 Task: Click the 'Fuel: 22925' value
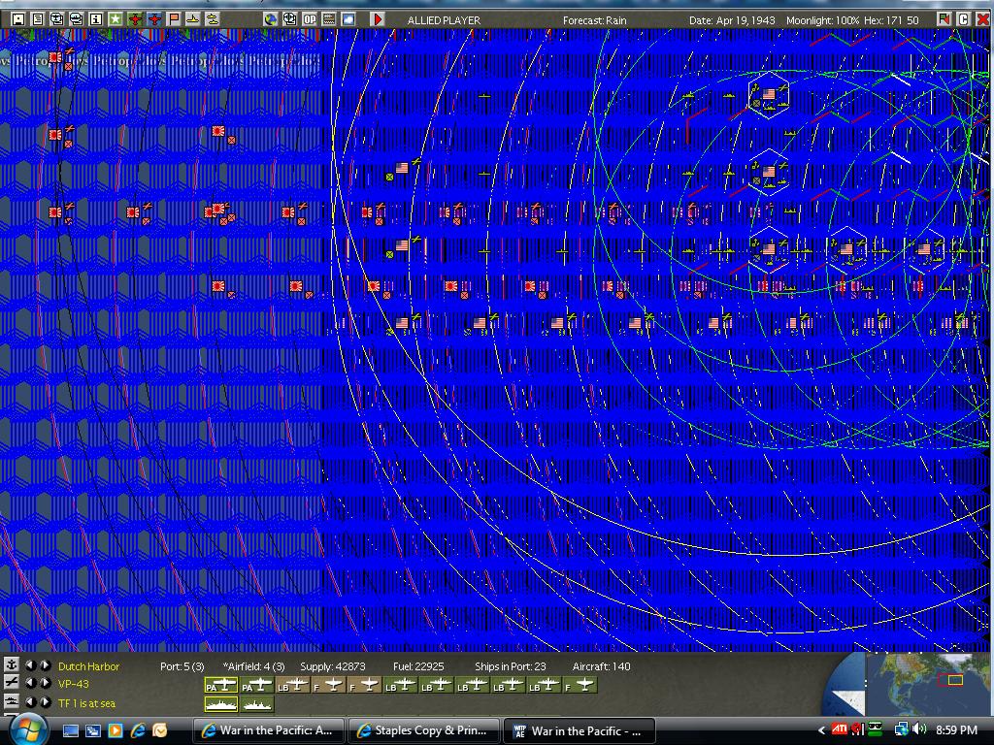click(418, 666)
